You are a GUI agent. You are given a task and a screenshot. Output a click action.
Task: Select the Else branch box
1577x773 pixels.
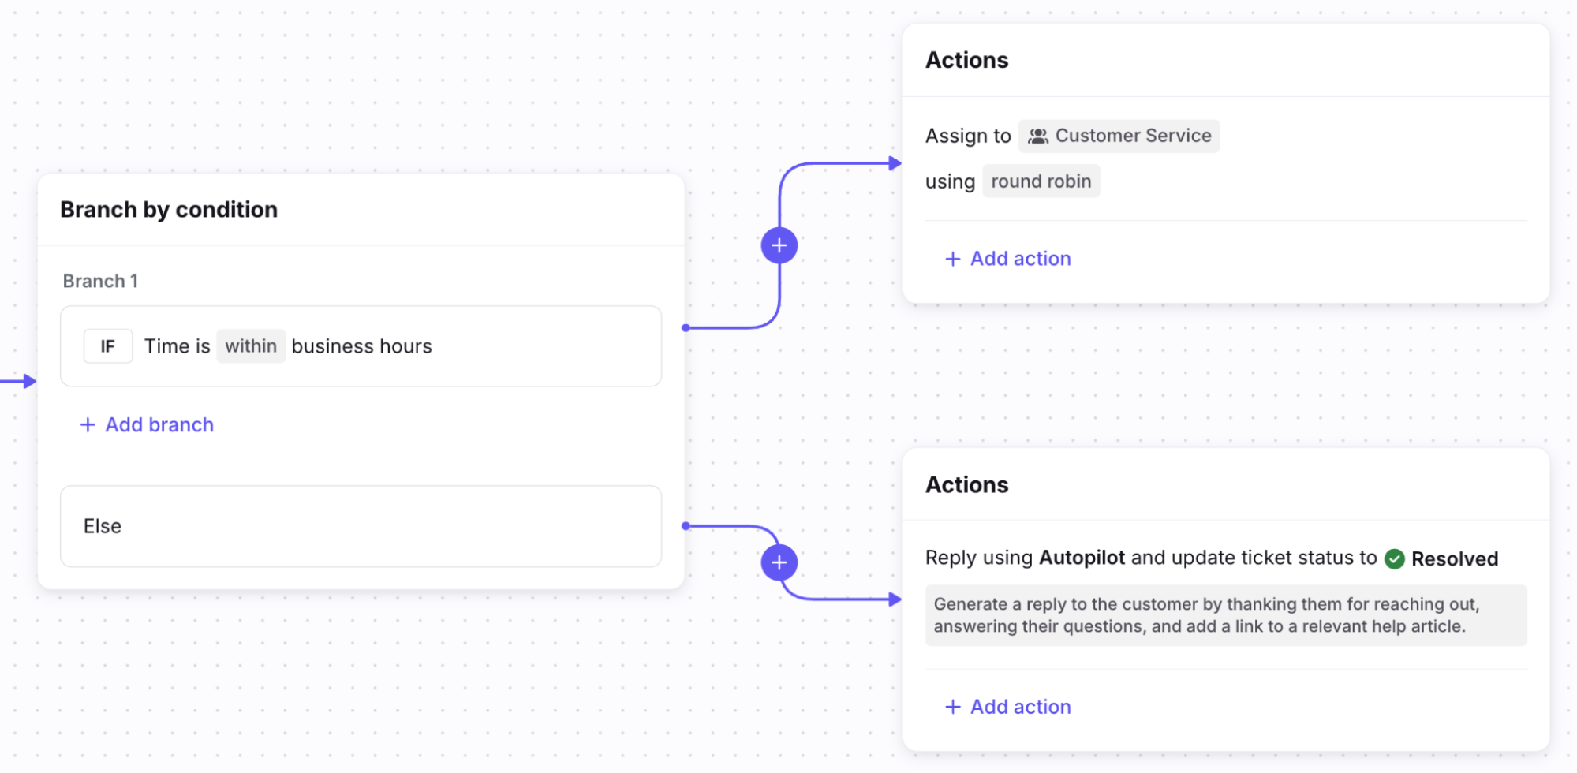361,526
